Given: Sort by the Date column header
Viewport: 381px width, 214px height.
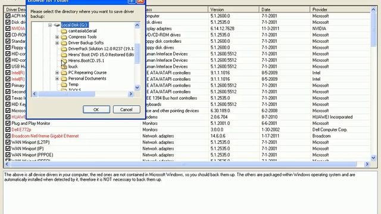Looking at the screenshot, I should 285,10.
